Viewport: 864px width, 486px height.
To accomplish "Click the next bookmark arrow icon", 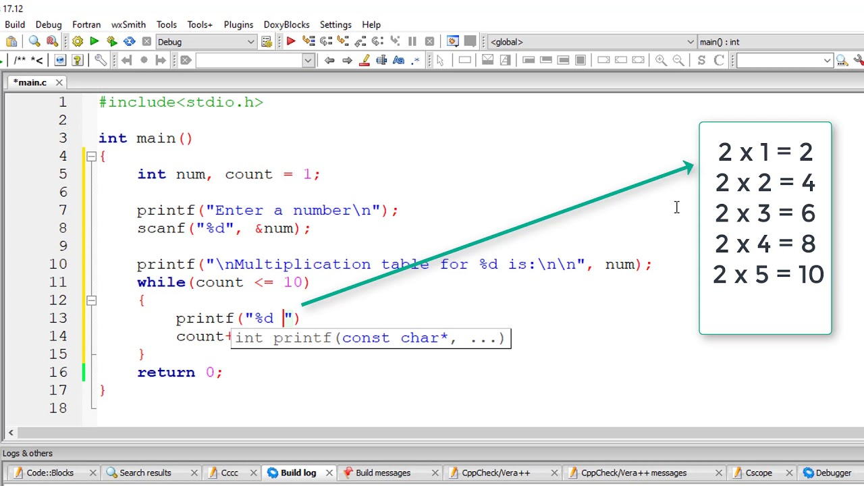I will point(161,60).
